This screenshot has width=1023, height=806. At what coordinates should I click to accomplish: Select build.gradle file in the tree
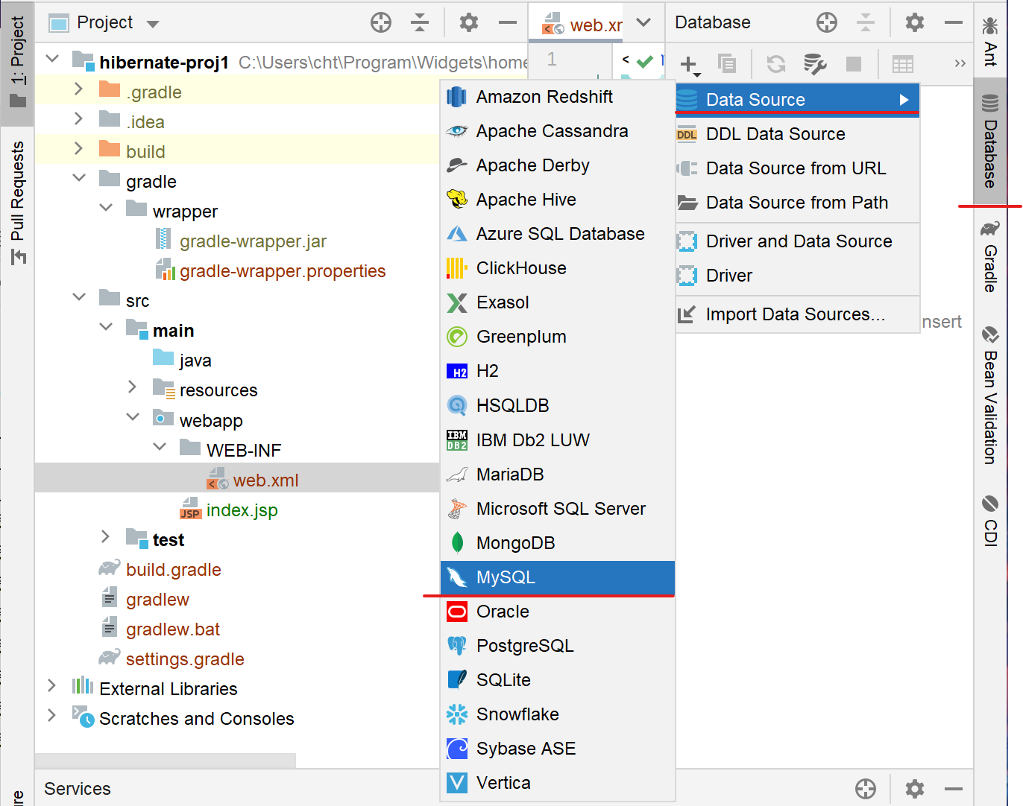[173, 570]
